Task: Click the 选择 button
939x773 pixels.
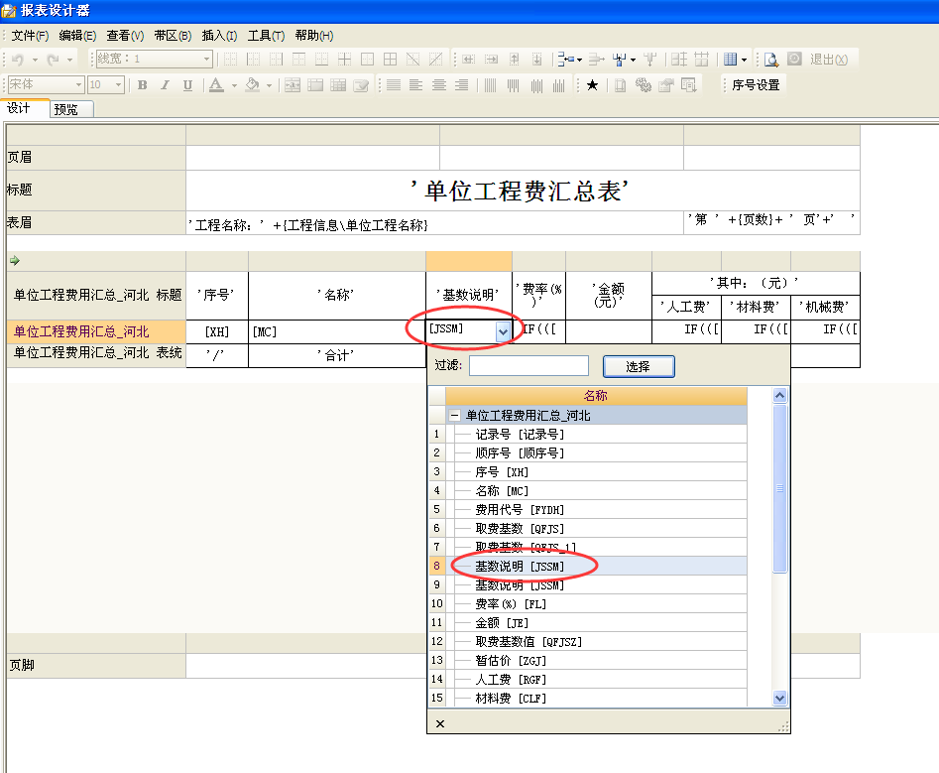Action: (639, 367)
